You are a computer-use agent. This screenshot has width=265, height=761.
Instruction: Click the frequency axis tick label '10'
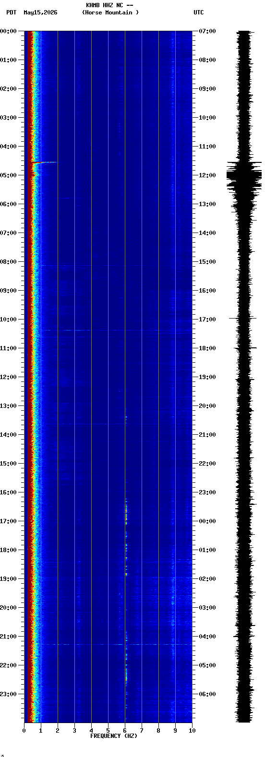pos(192,731)
